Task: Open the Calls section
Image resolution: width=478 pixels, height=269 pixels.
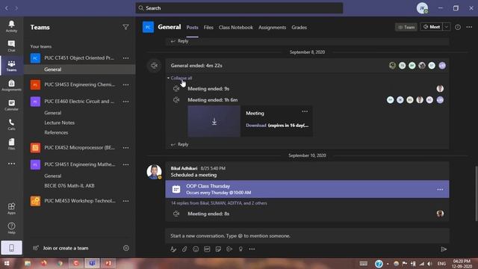Action: point(11,125)
